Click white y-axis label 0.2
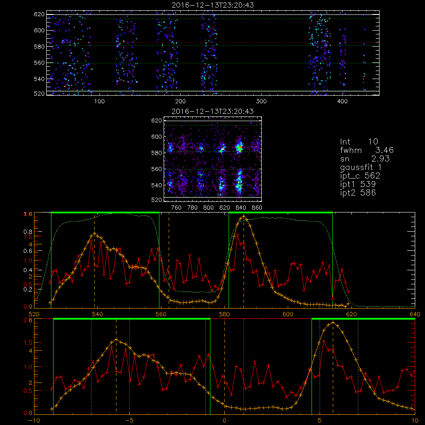Screen dimensions: 425x425 [x=28, y=289]
